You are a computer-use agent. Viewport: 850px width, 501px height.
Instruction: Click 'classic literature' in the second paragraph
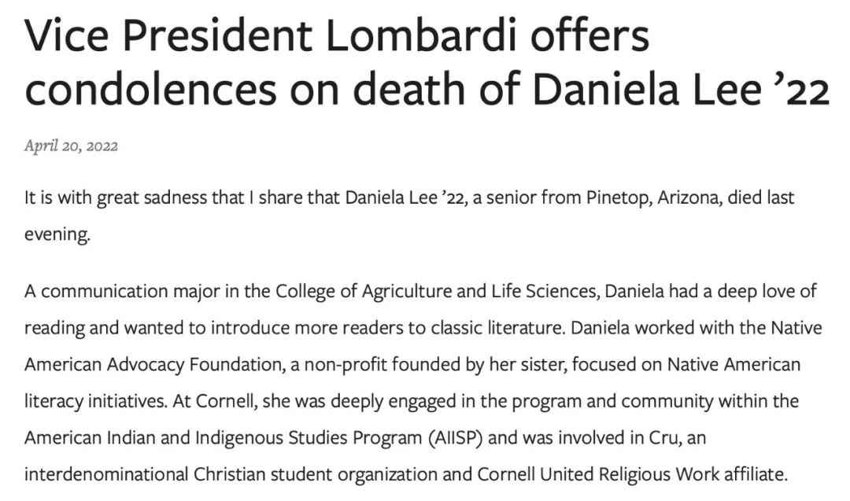497,328
